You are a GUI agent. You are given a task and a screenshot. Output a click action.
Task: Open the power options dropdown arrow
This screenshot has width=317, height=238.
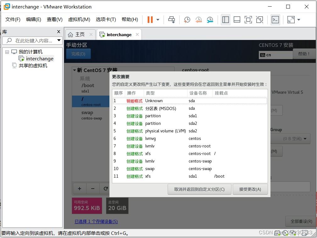(x=158, y=20)
